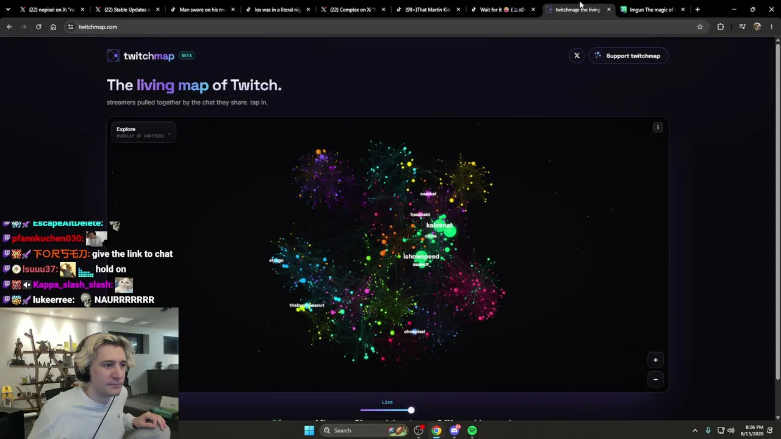The width and height of the screenshot is (781, 439).
Task: Reload the twitchmap page
Action: (38, 27)
